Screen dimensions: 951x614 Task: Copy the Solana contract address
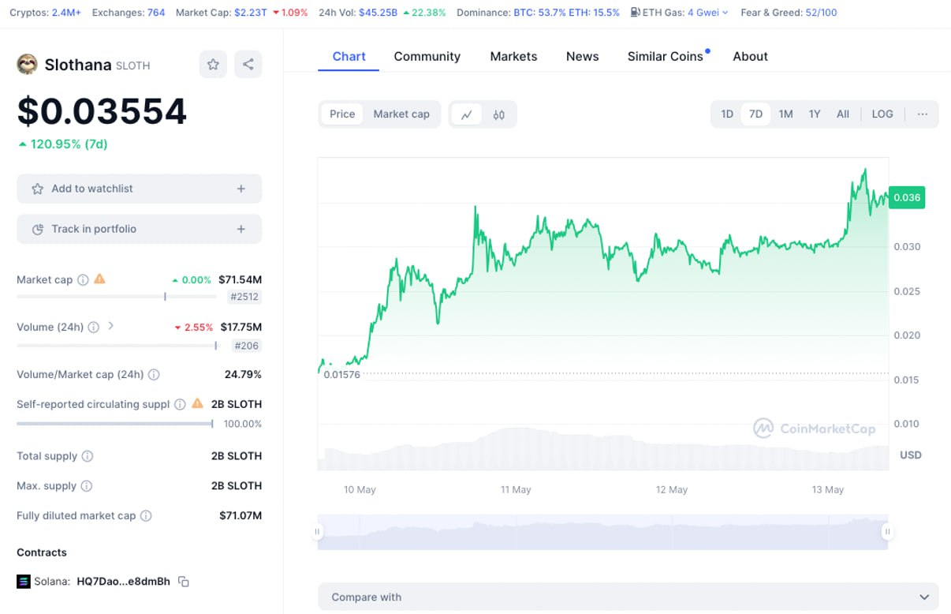[x=184, y=582]
